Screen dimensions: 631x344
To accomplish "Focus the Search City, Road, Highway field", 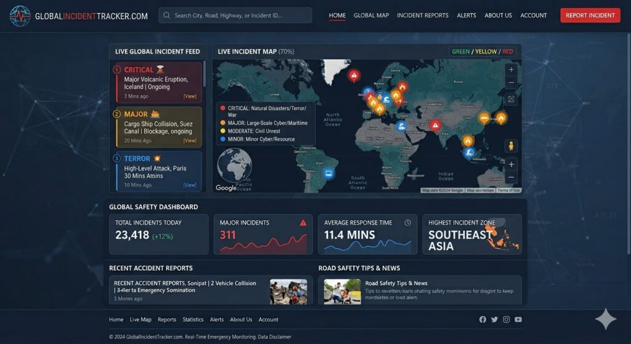I will 235,15.
